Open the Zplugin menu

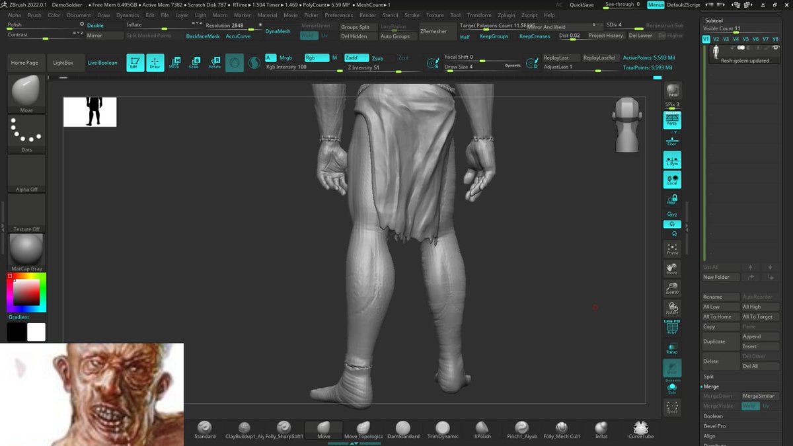coord(506,15)
